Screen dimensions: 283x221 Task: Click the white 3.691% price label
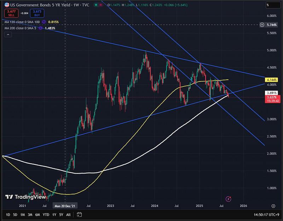point(271,93)
